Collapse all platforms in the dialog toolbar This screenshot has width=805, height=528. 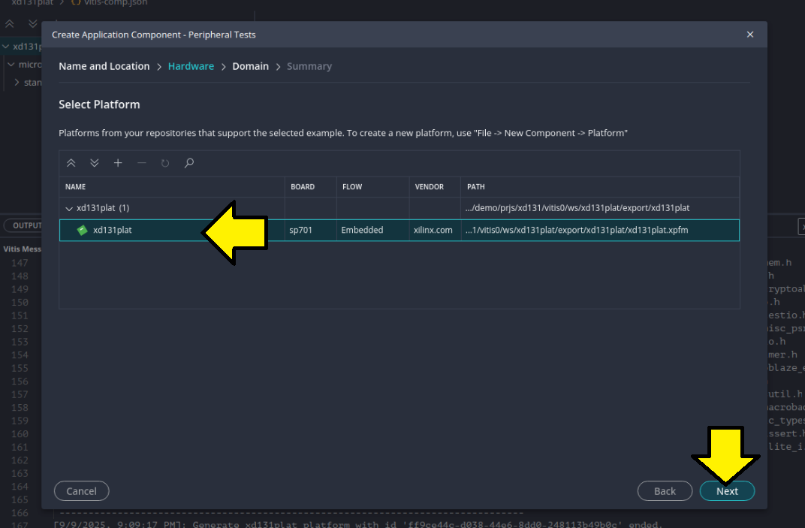pyautogui.click(x=71, y=163)
